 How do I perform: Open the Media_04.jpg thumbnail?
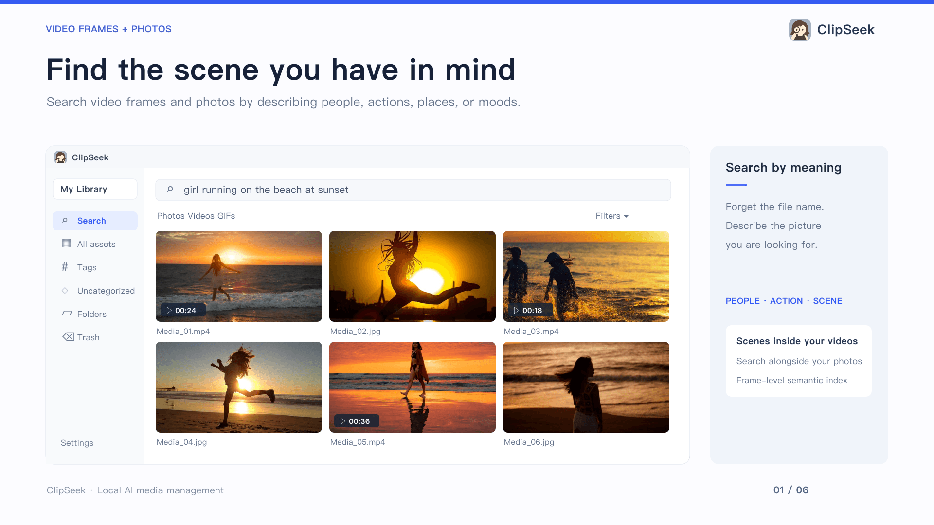point(239,387)
